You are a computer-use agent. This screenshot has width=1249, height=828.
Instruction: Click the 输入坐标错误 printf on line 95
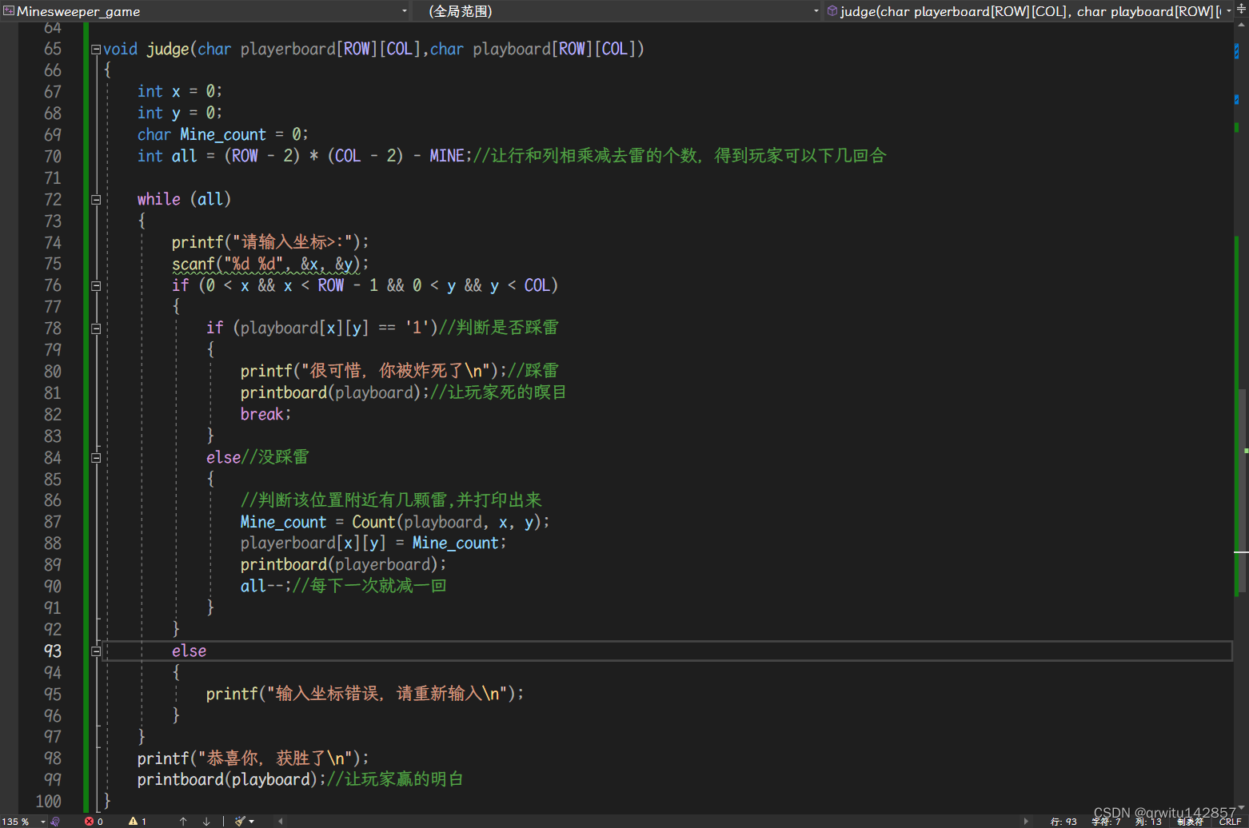click(365, 694)
